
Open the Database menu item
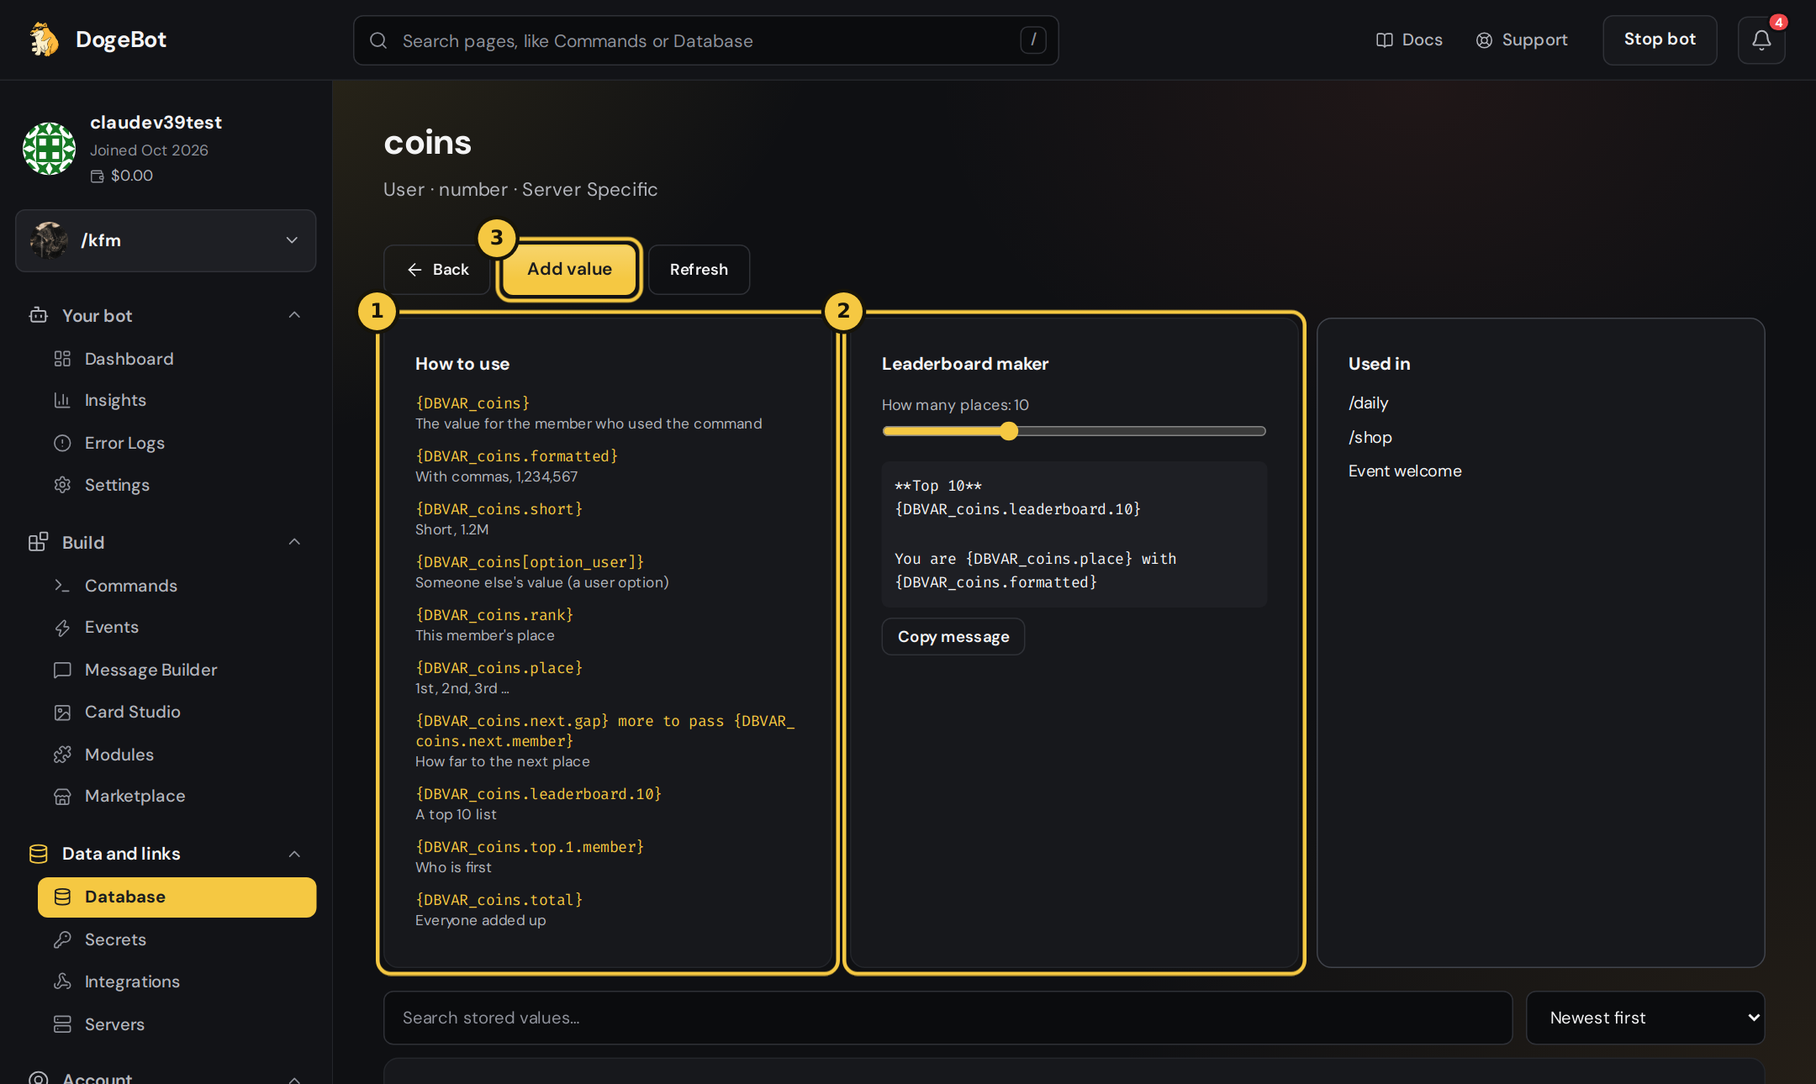[x=177, y=897]
